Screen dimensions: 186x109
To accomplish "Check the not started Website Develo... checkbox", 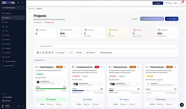I will 148,67.
